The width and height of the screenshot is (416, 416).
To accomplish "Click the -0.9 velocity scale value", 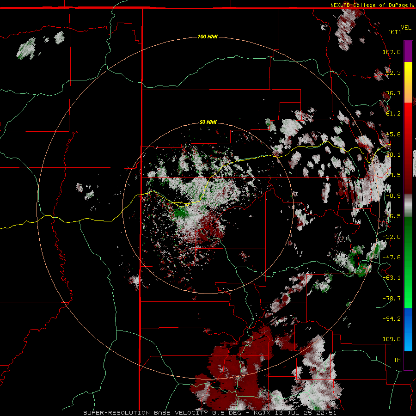I will (x=393, y=196).
